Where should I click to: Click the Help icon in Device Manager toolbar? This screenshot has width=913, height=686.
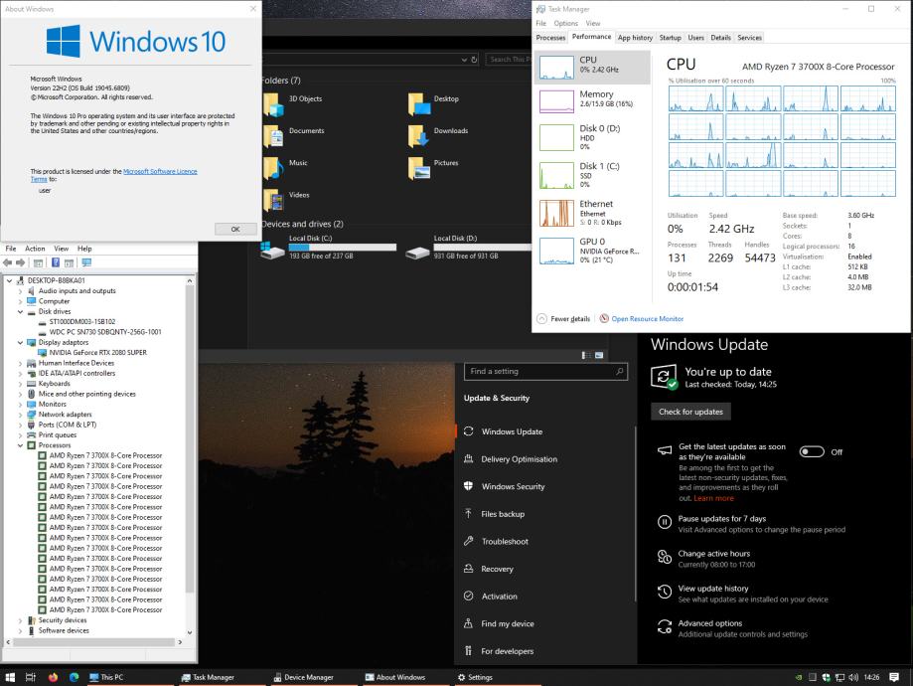point(56,262)
